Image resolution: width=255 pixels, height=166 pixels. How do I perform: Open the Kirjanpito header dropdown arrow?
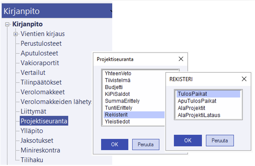point(111,11)
